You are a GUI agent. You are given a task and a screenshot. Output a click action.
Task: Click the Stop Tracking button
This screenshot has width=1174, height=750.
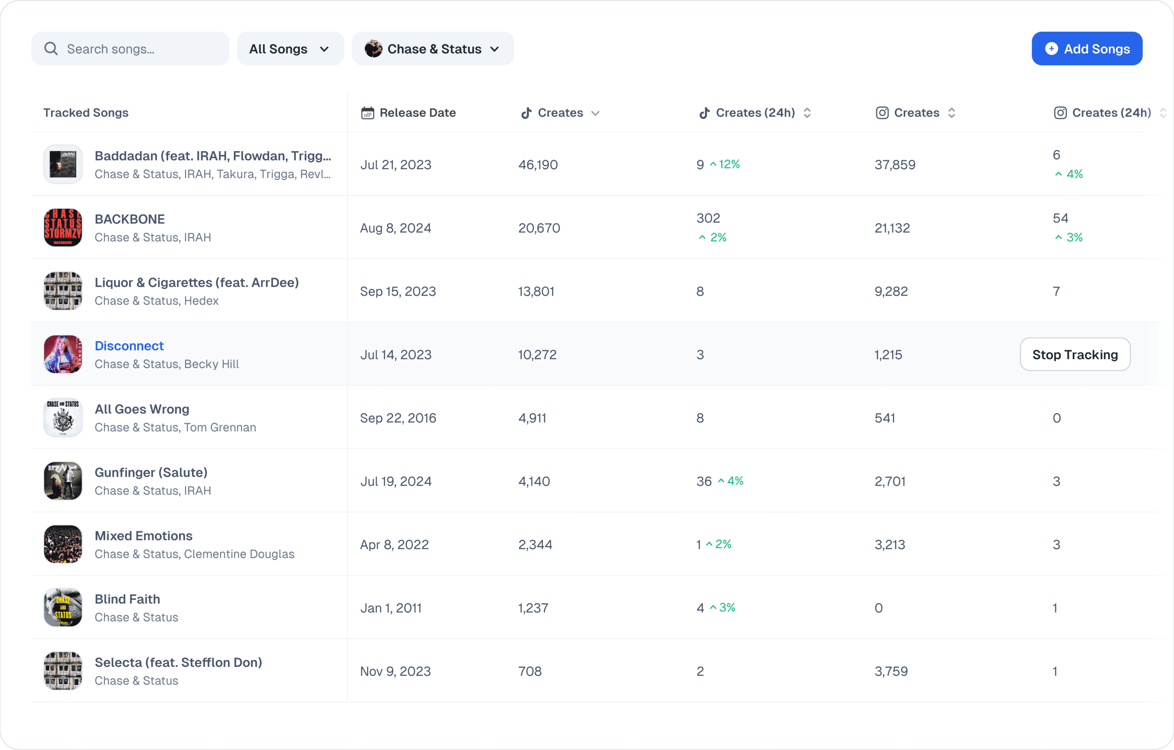[1075, 354]
